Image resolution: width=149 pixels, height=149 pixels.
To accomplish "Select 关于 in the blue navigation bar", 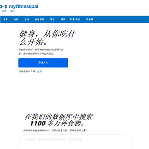I will pos(5,19).
